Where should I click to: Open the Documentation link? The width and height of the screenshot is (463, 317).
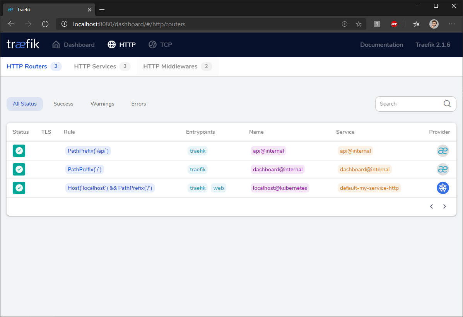381,44
